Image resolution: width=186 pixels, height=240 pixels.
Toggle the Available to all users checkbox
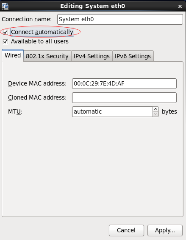6,41
